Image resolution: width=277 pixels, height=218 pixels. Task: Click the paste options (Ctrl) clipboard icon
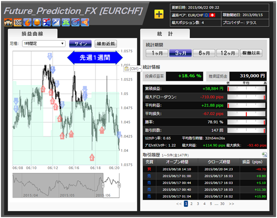click(x=127, y=69)
